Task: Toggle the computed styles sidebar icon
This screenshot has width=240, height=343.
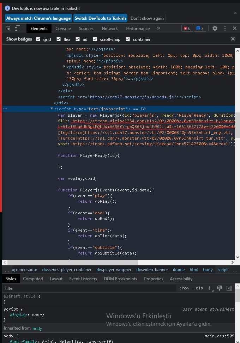Action: (x=229, y=288)
